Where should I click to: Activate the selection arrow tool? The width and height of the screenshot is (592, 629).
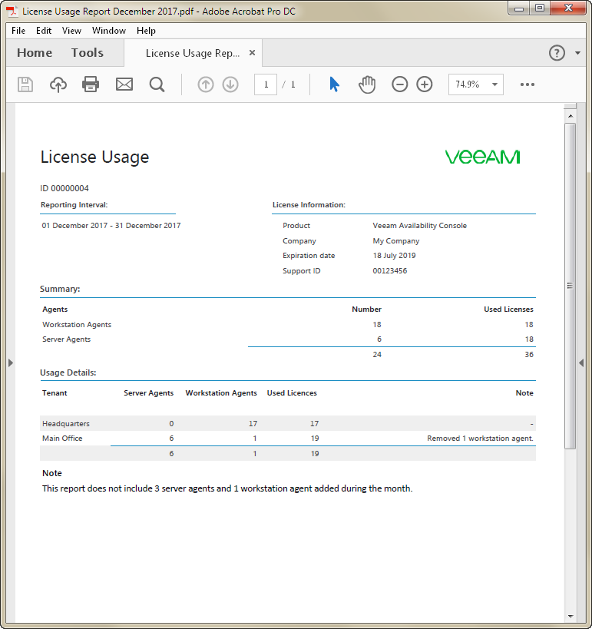[x=334, y=84]
